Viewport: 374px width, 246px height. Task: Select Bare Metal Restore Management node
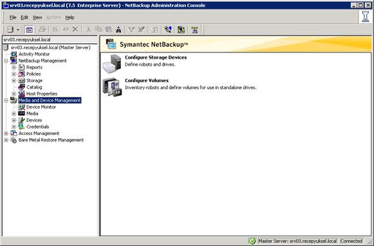click(x=51, y=140)
